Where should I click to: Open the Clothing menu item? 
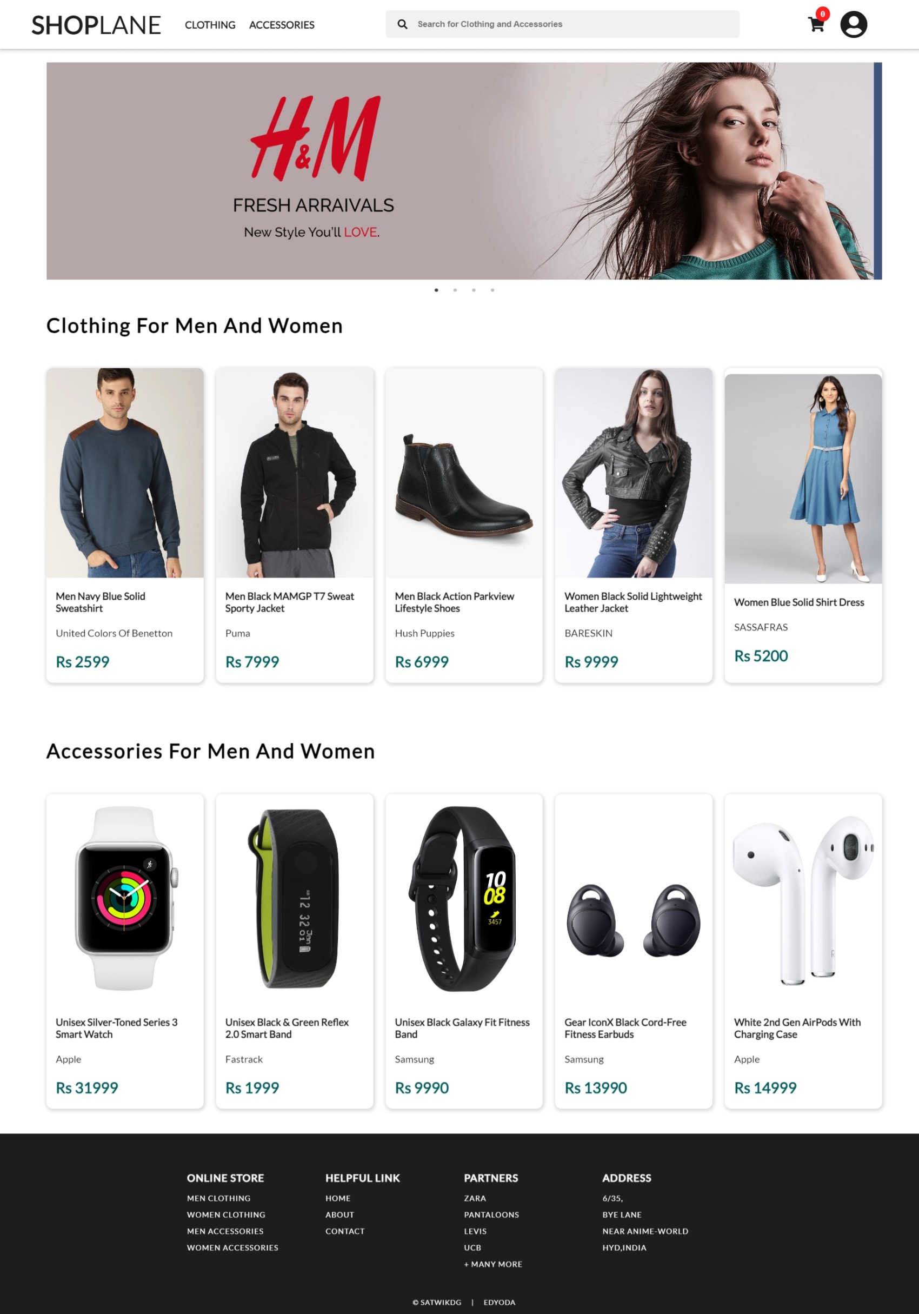coord(210,25)
